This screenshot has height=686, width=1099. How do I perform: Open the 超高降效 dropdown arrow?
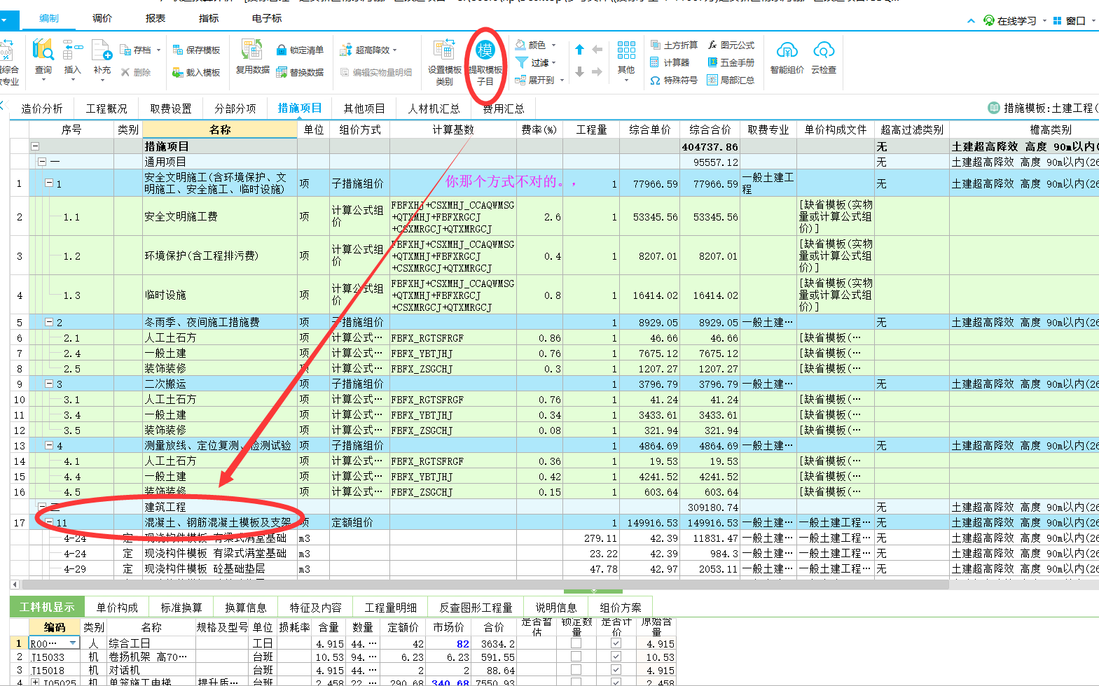click(x=395, y=50)
